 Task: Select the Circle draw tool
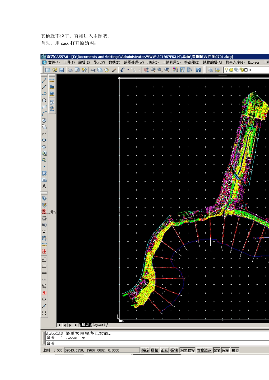pyautogui.click(x=44, y=120)
